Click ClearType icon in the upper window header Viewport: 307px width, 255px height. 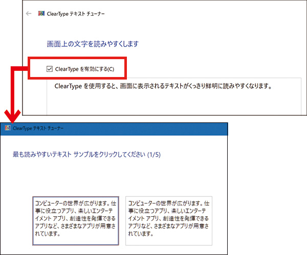coord(41,13)
